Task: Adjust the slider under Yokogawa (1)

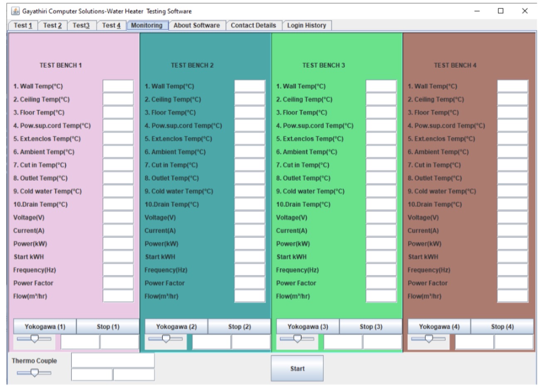Action: point(34,339)
